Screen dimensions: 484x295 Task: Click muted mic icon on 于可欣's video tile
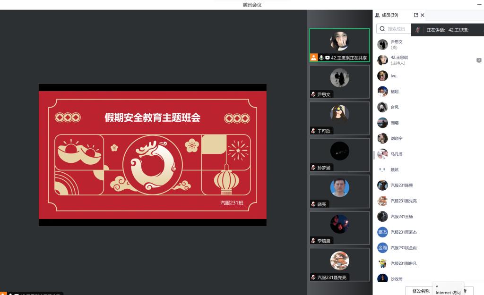point(313,131)
